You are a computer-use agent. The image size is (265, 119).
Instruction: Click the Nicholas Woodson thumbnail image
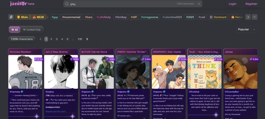coord(25,72)
